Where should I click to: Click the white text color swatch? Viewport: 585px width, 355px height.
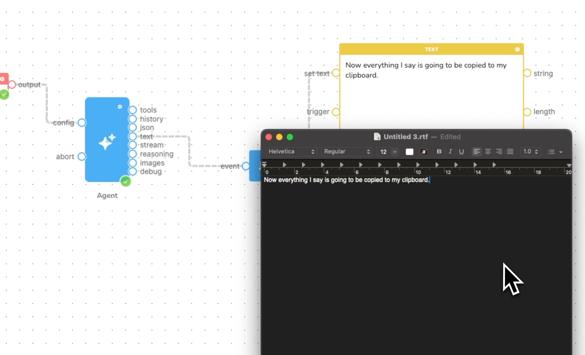click(409, 152)
